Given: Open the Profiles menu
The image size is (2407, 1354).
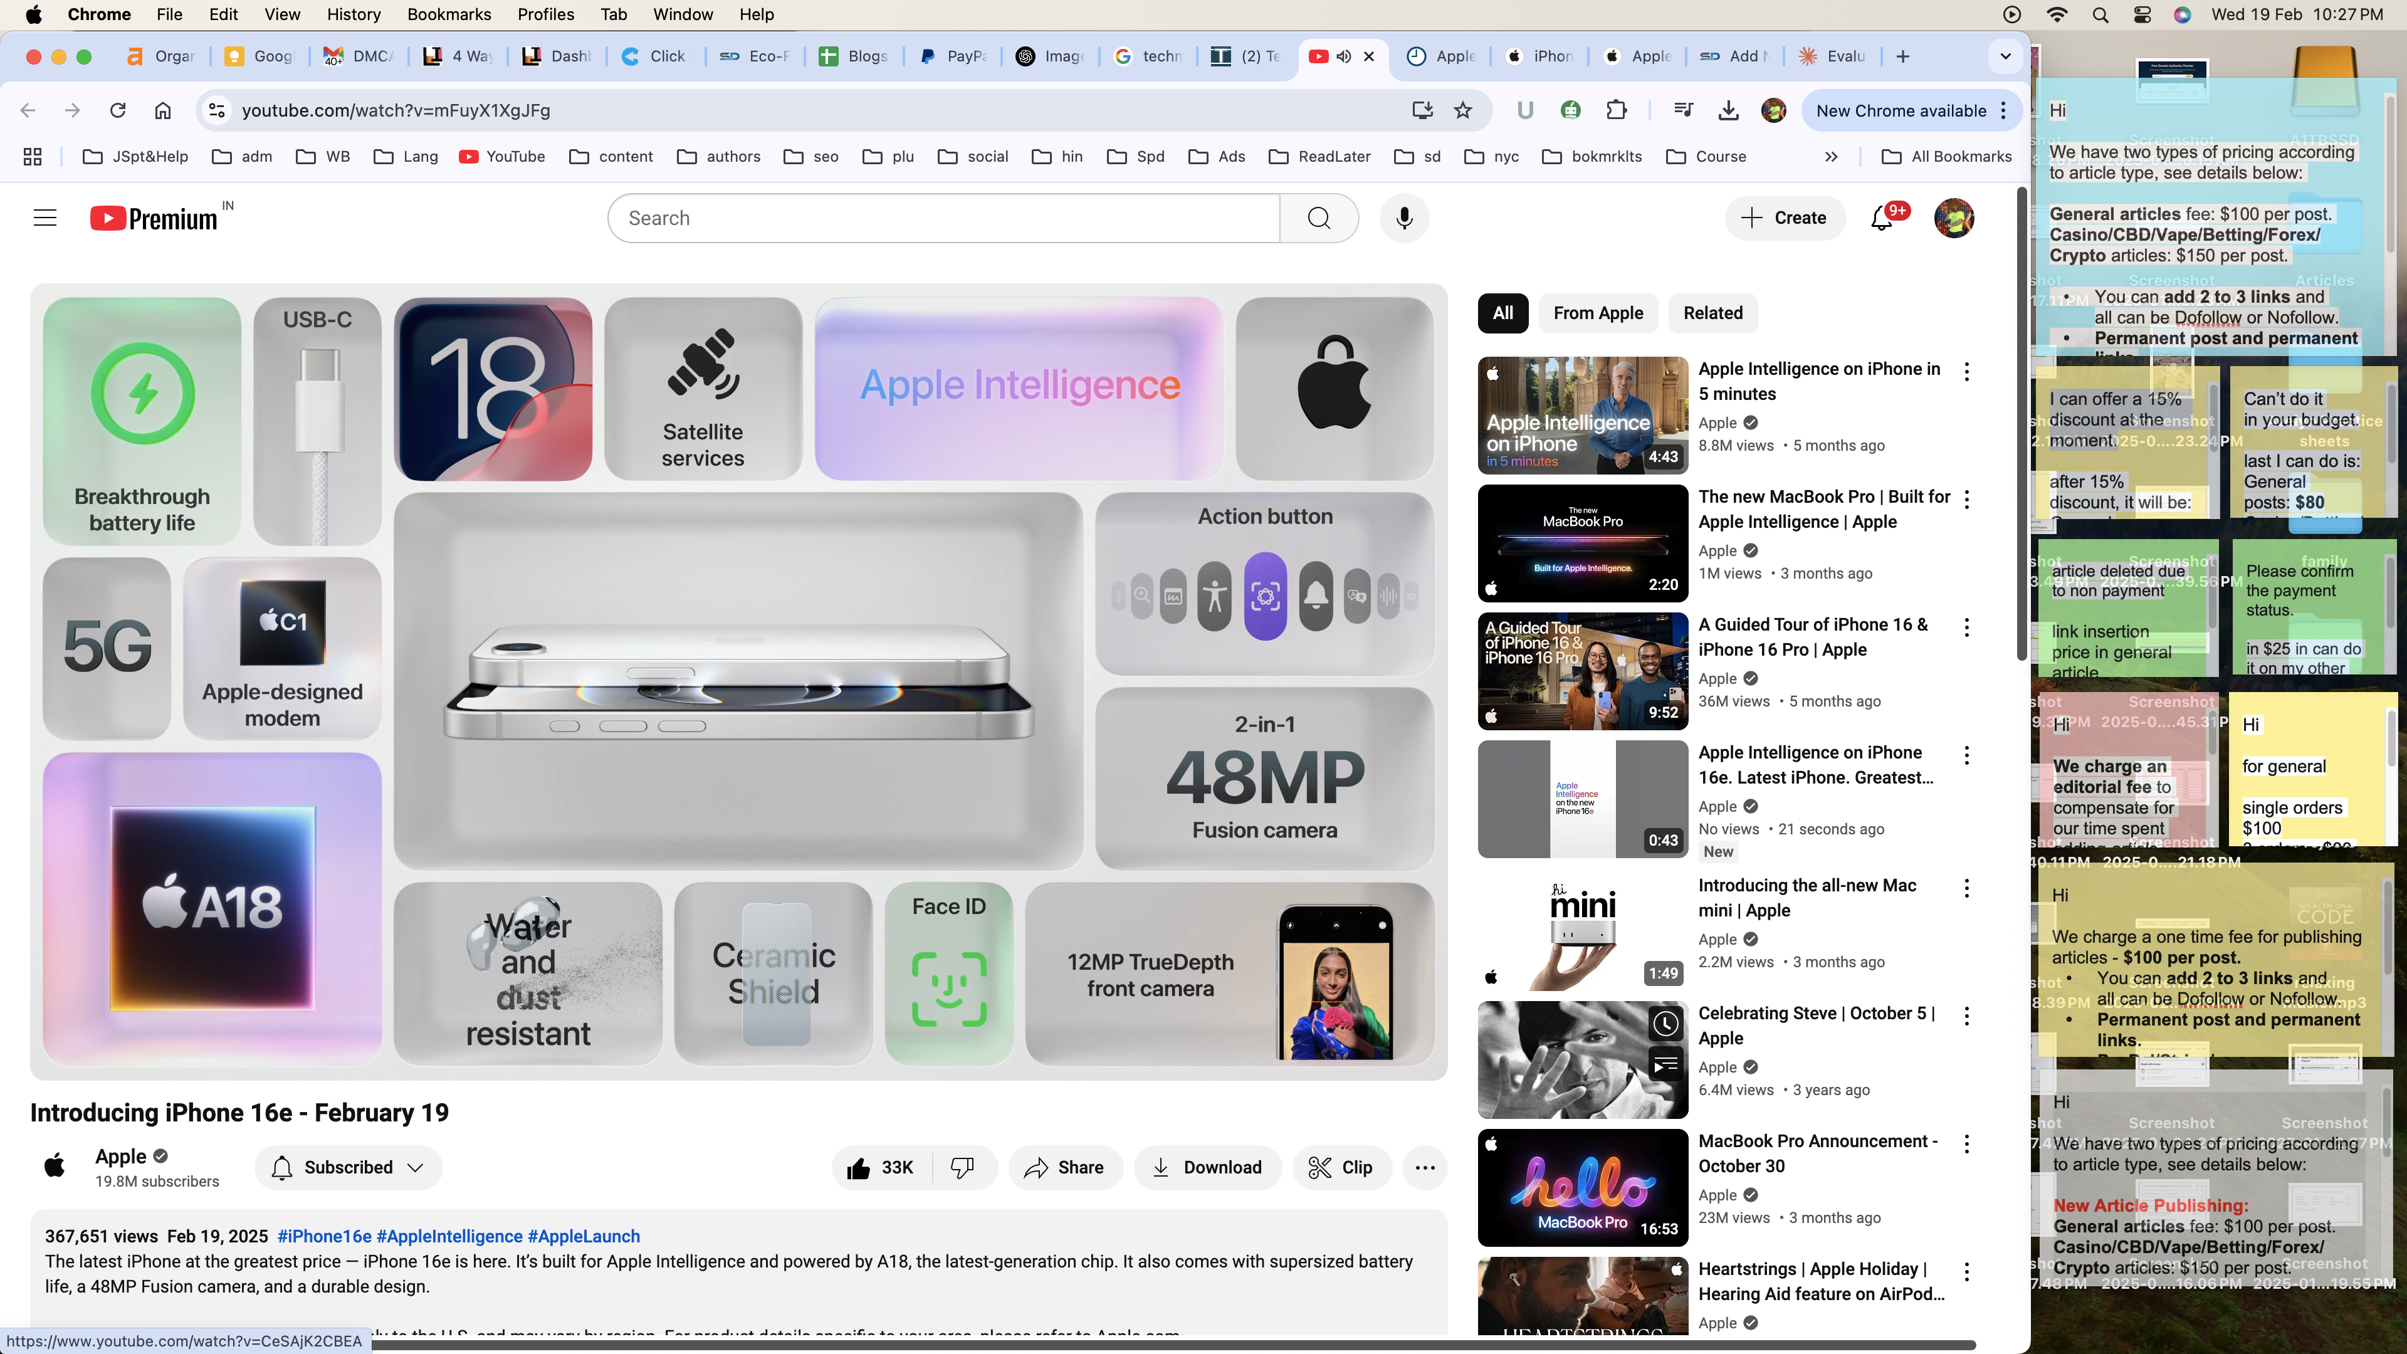Looking at the screenshot, I should pyautogui.click(x=546, y=14).
